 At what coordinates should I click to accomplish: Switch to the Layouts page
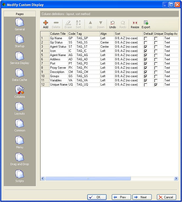tap(20, 107)
